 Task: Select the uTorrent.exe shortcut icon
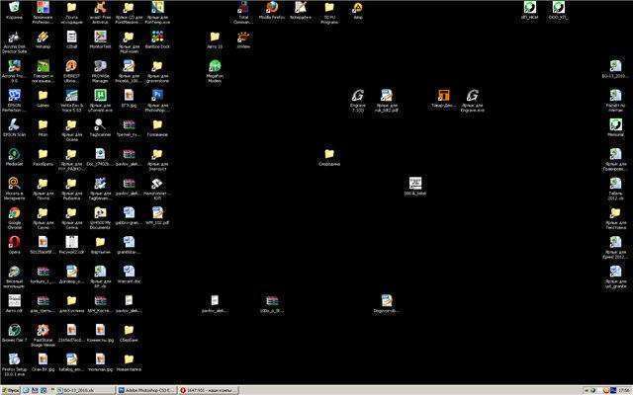pyautogui.click(x=100, y=101)
